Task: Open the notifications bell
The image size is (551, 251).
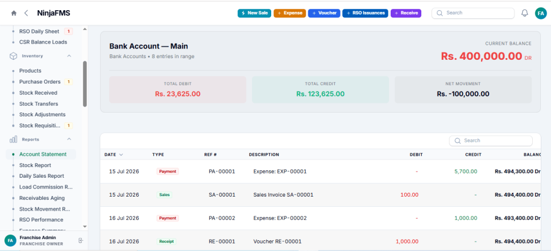Action: click(x=525, y=13)
